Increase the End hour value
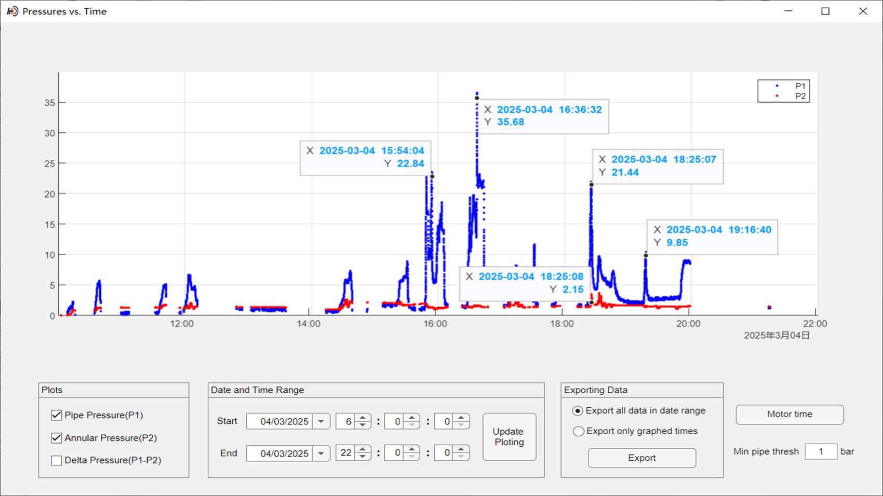The width and height of the screenshot is (883, 496). coord(363,449)
